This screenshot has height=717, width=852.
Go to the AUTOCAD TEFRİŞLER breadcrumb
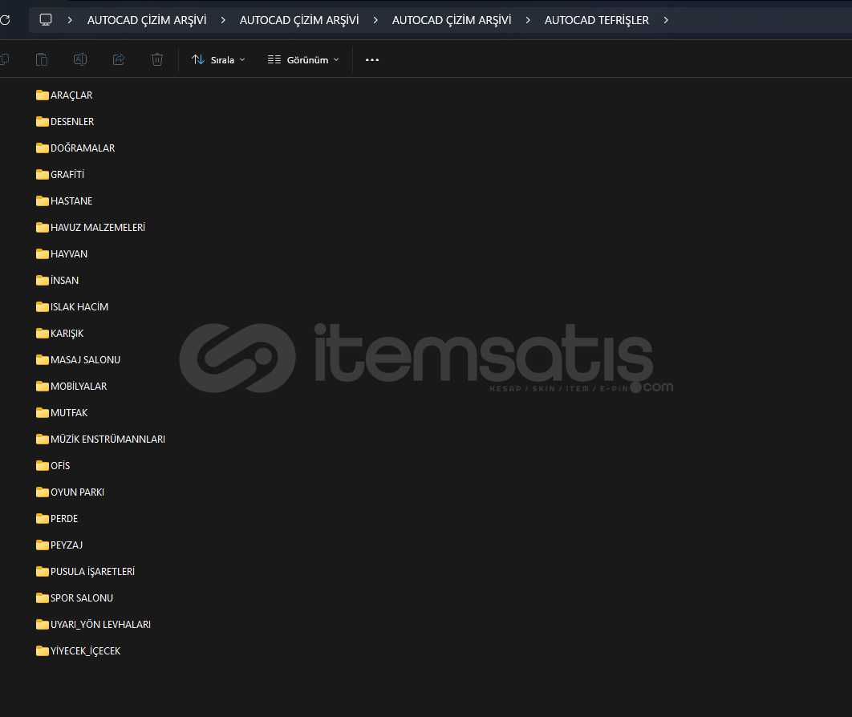[x=596, y=20]
